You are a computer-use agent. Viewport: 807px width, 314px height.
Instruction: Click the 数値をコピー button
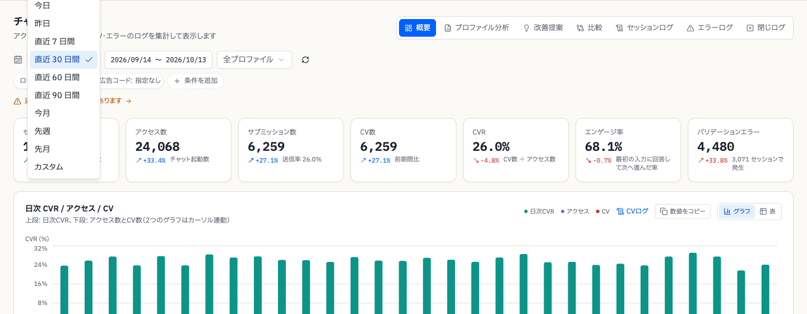[x=683, y=211]
